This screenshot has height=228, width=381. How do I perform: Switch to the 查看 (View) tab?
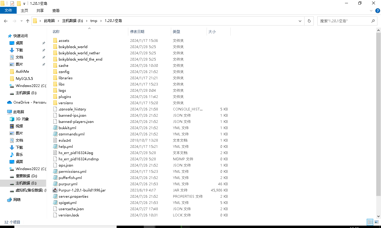coord(56,10)
